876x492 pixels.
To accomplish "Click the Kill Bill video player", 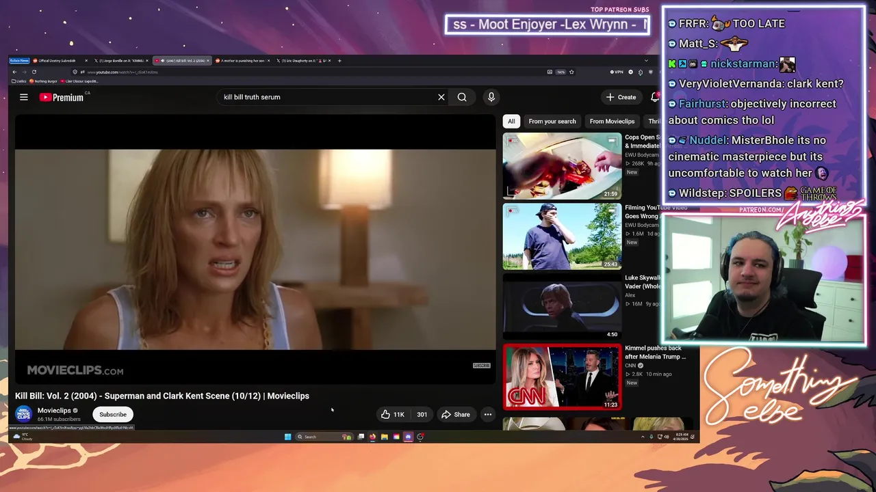I will pyautogui.click(x=255, y=249).
